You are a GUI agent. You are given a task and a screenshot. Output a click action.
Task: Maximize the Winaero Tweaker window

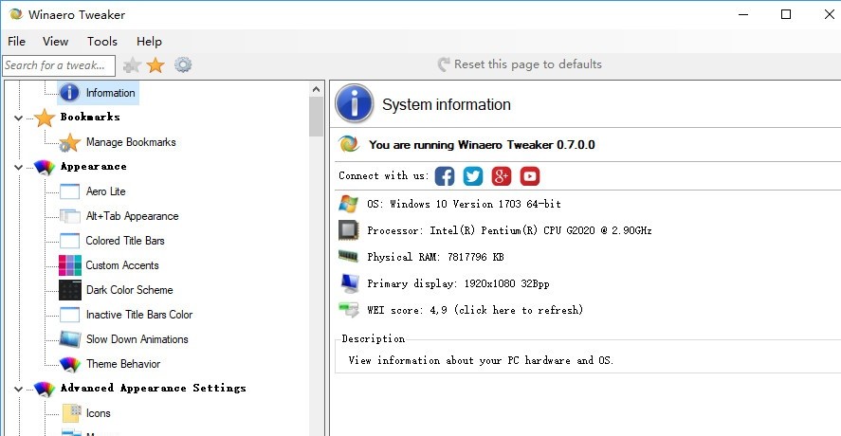pos(786,14)
